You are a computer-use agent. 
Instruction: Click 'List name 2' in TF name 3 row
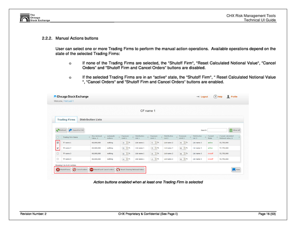168,154
